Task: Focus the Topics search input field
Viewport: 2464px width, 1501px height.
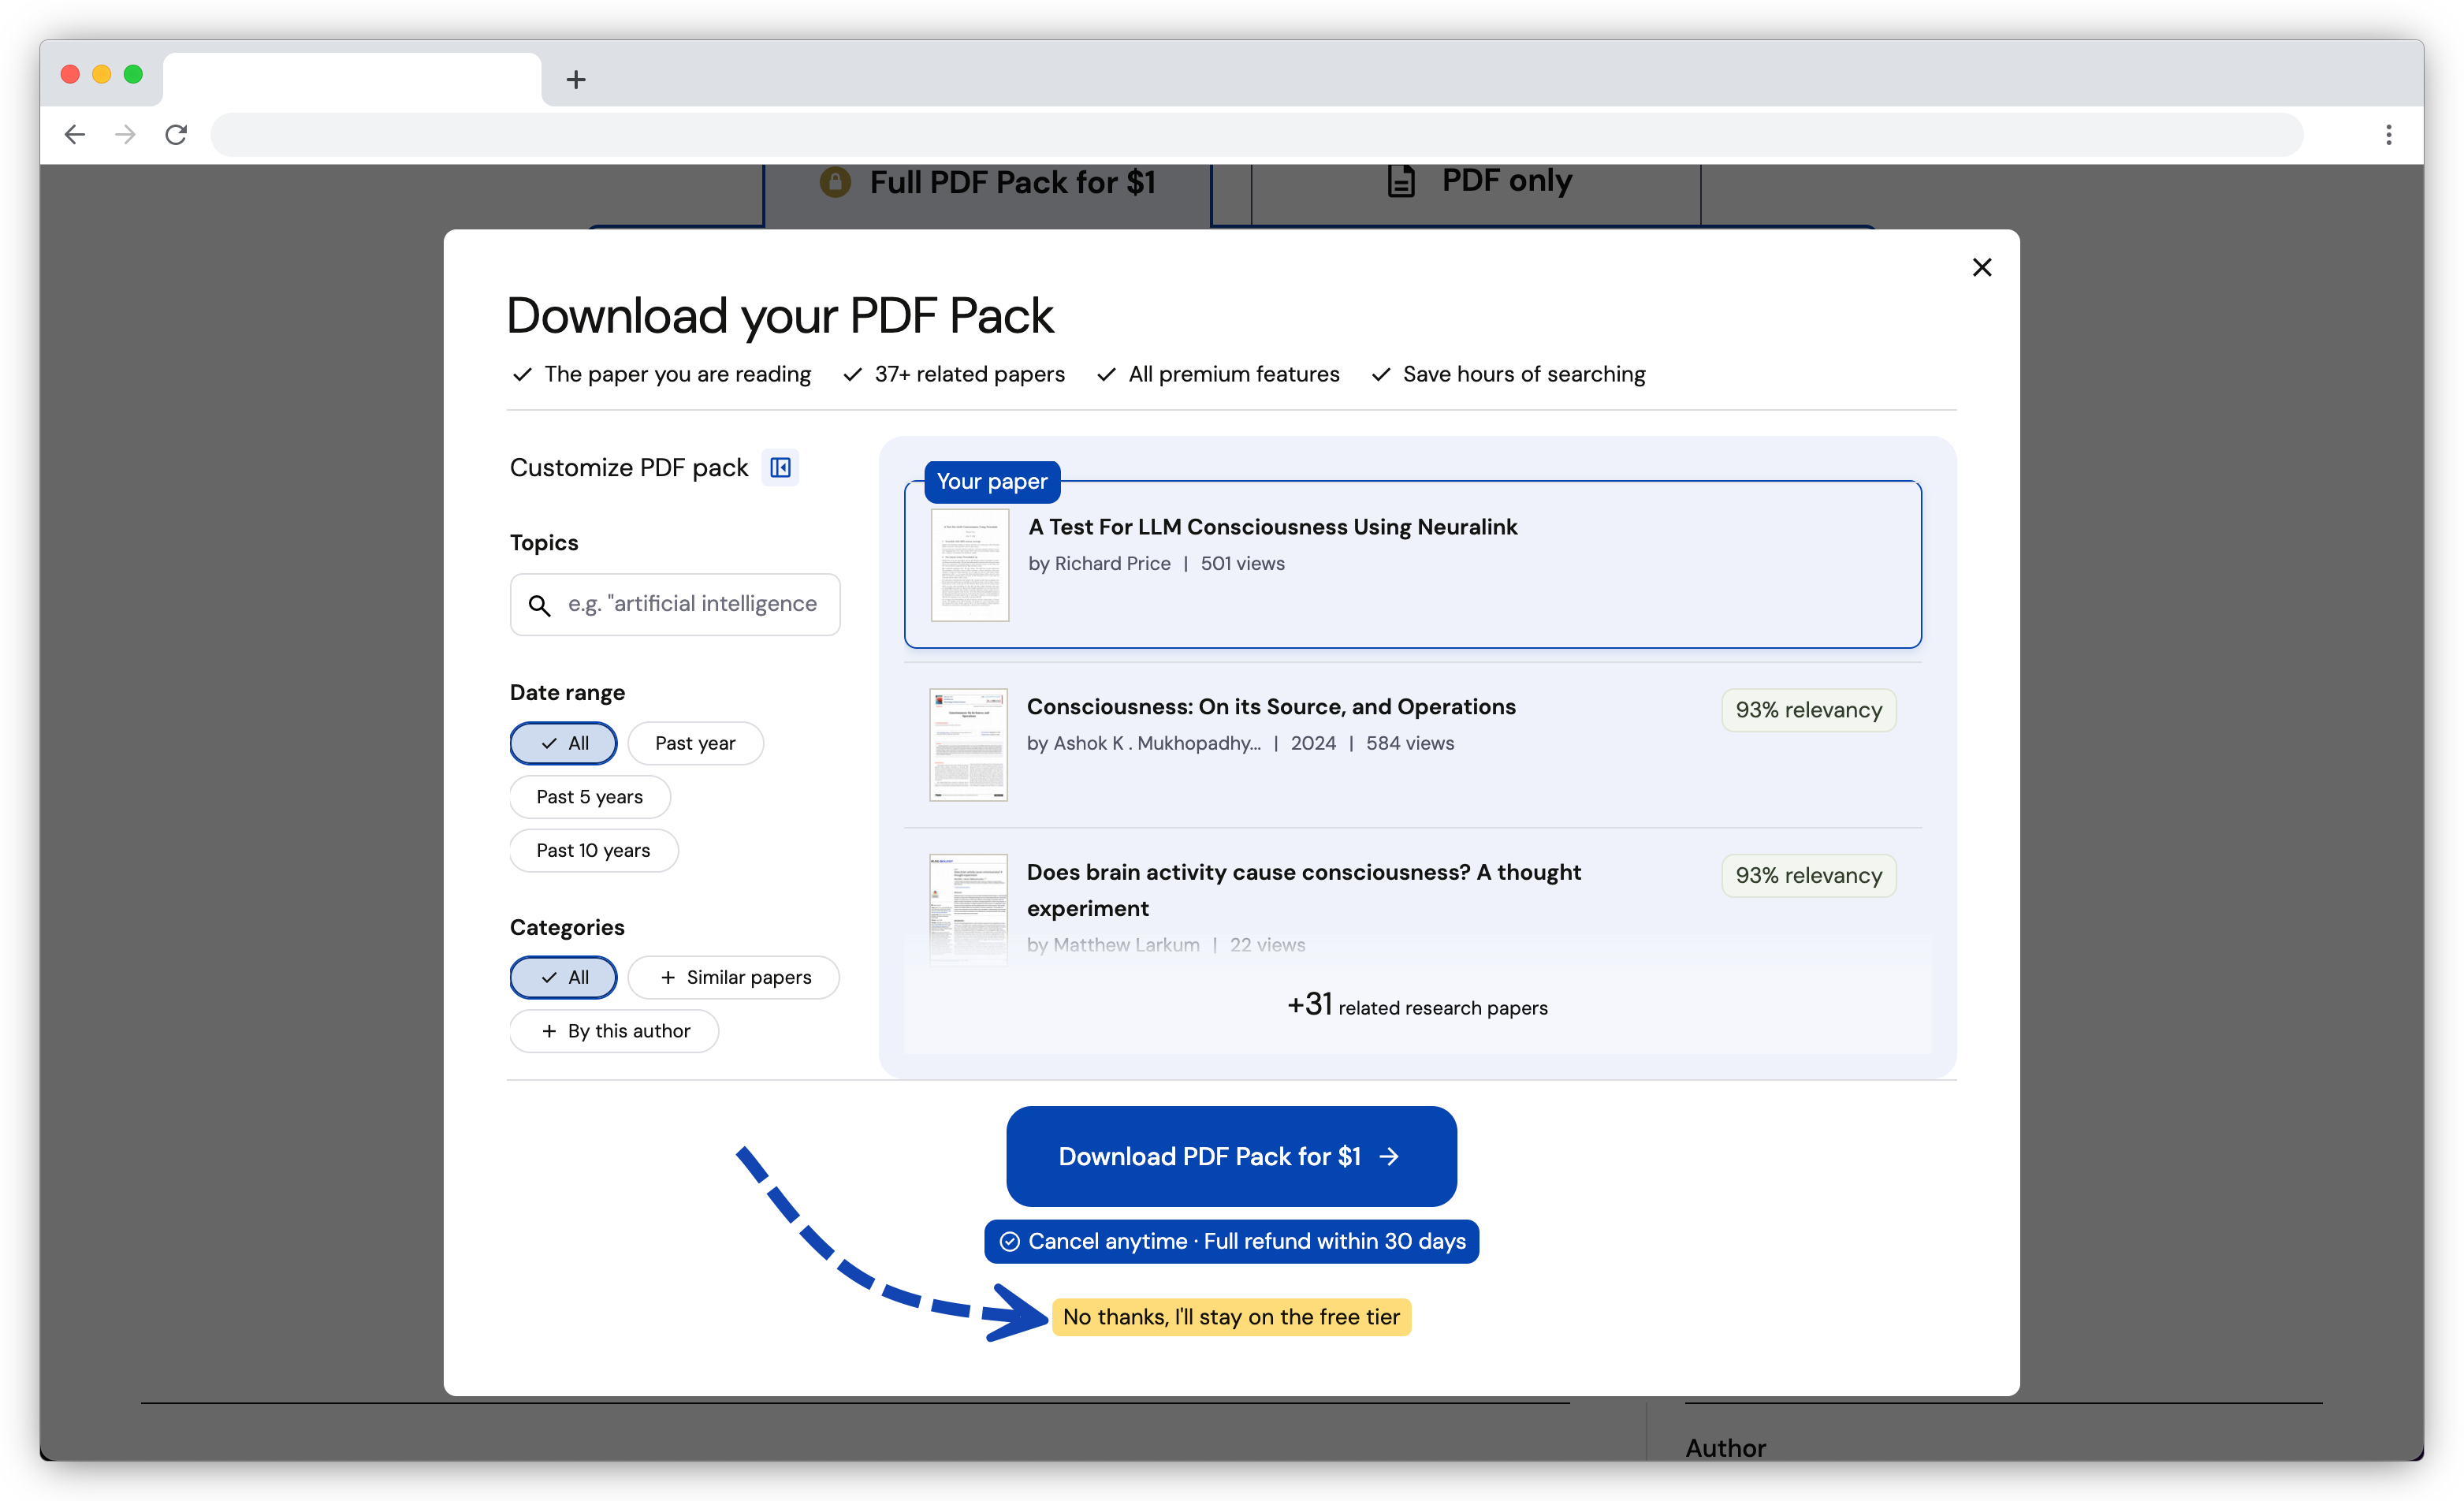Action: tap(675, 604)
